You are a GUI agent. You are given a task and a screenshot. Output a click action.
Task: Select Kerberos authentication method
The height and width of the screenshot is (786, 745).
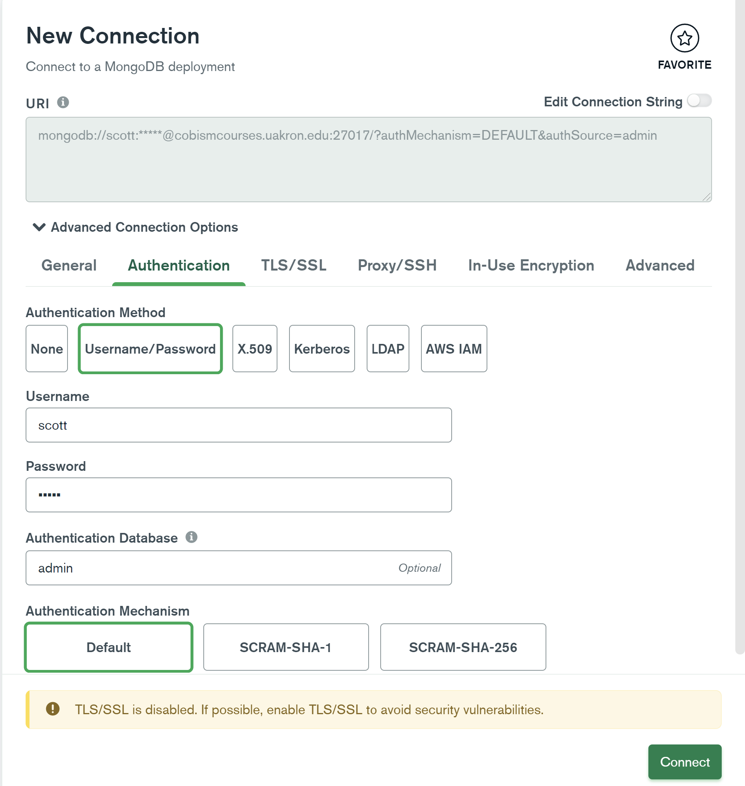(322, 349)
